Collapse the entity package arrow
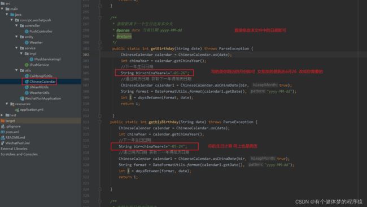The height and width of the screenshot is (207, 367). pyautogui.click(x=16, y=37)
